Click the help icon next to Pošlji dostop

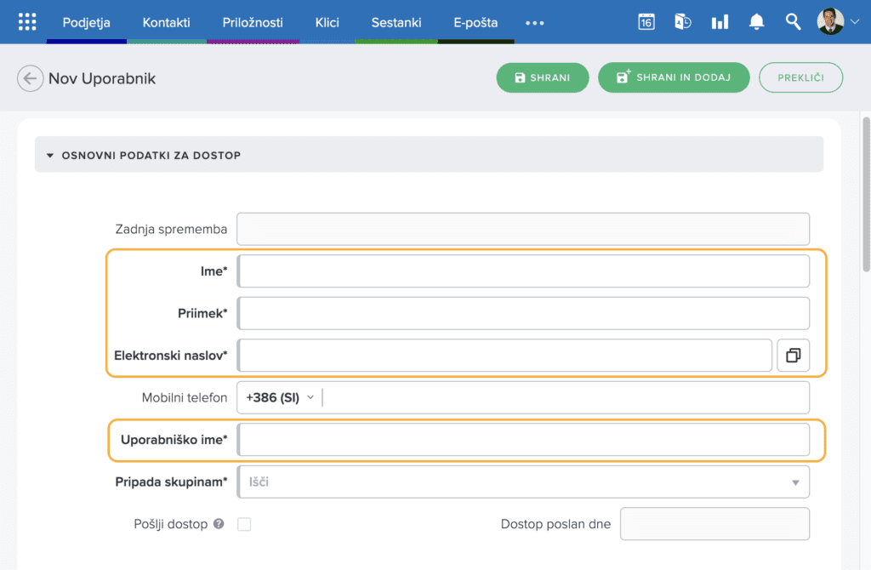[219, 524]
